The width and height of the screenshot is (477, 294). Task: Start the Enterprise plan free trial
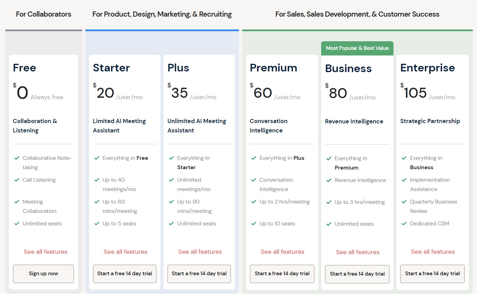[432, 274]
